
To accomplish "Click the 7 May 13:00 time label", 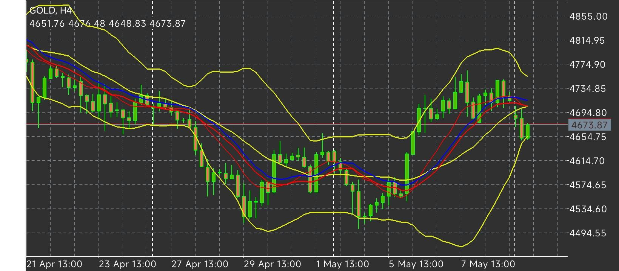I will click(488, 264).
